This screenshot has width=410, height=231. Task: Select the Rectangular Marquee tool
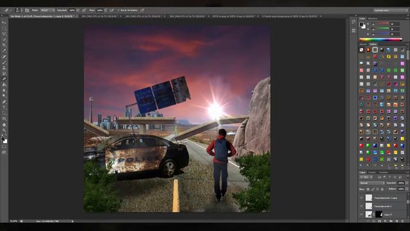[x=4, y=28]
